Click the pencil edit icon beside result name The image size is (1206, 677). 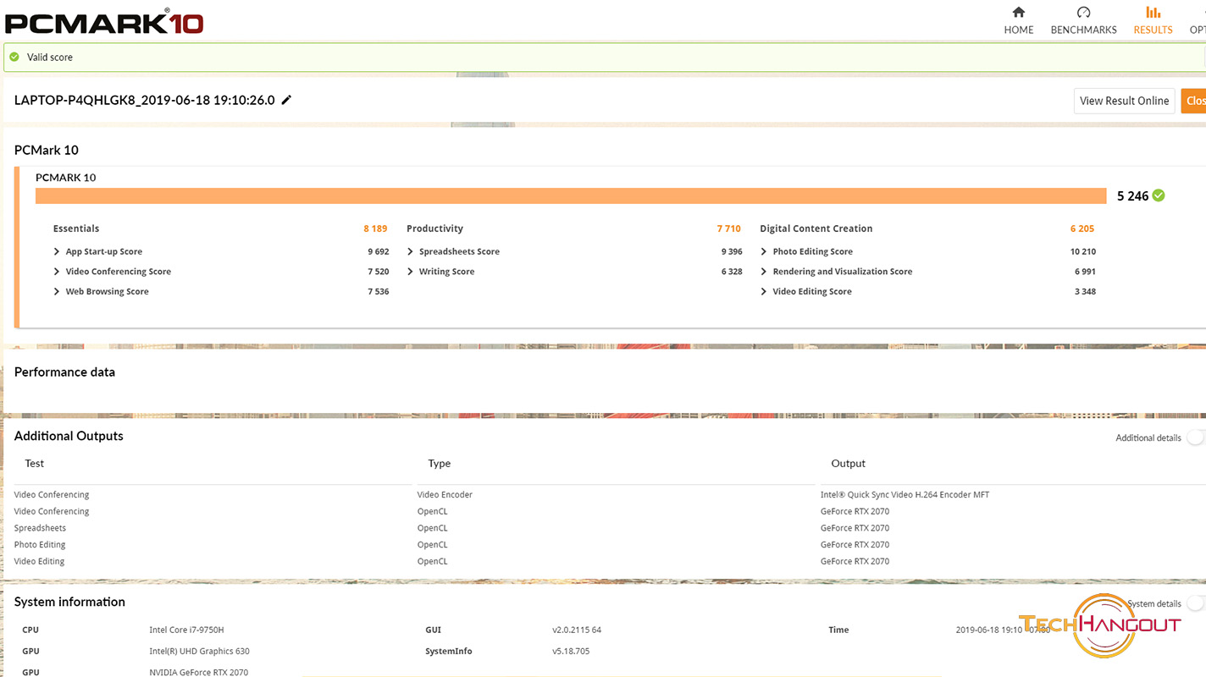tap(286, 100)
